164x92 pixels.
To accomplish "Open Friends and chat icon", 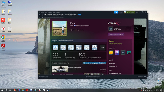I will tap(145, 77).
